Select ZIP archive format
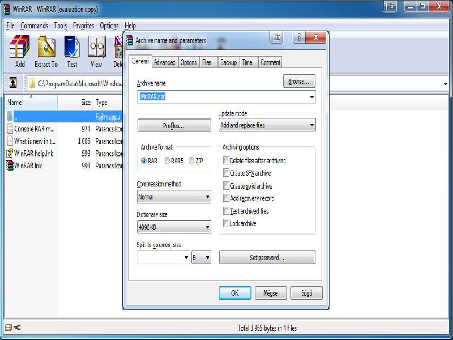Viewport: 453px width, 340px height. [191, 161]
